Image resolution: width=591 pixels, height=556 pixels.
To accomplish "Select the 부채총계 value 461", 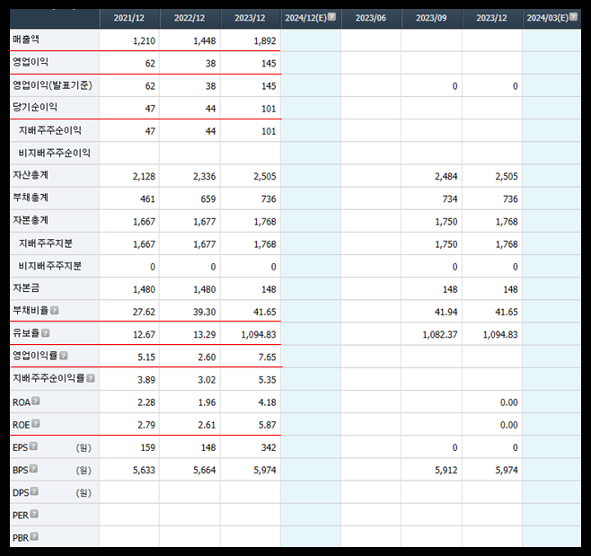I will (x=147, y=199).
